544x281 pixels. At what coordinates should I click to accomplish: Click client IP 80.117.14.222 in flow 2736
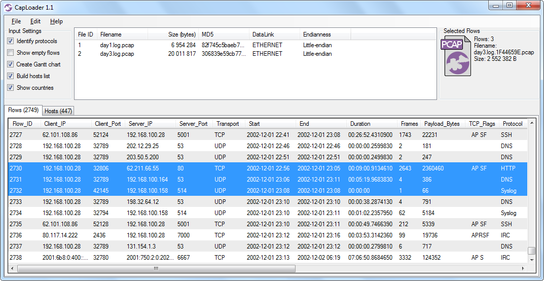[60, 235]
